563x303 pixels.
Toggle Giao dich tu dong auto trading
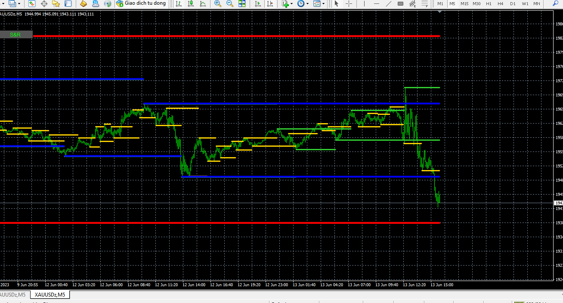pyautogui.click(x=141, y=3)
